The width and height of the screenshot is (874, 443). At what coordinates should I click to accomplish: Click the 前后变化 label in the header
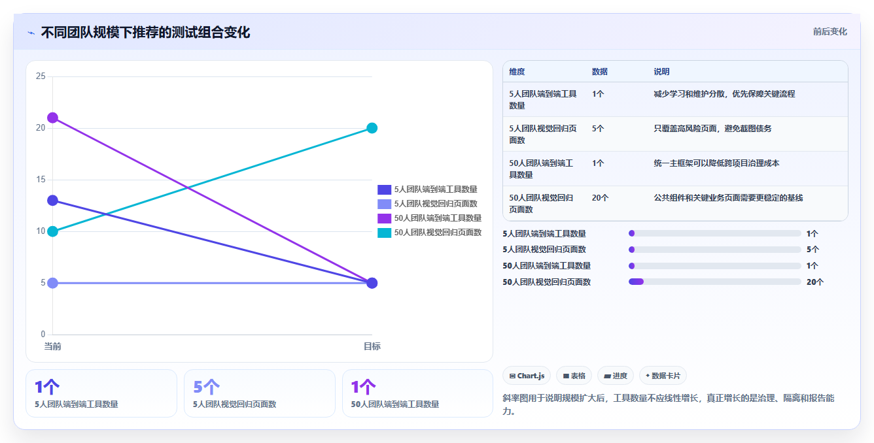[830, 31]
